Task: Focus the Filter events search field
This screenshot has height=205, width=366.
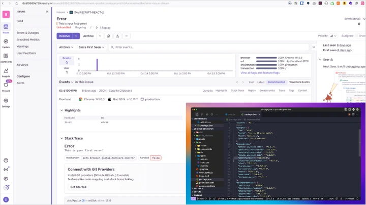Action: point(209,47)
